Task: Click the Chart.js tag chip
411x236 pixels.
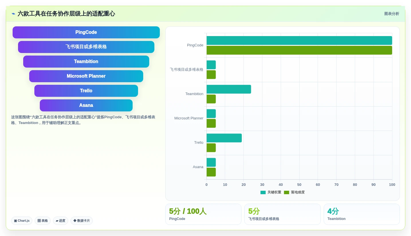Action: click(x=22, y=221)
